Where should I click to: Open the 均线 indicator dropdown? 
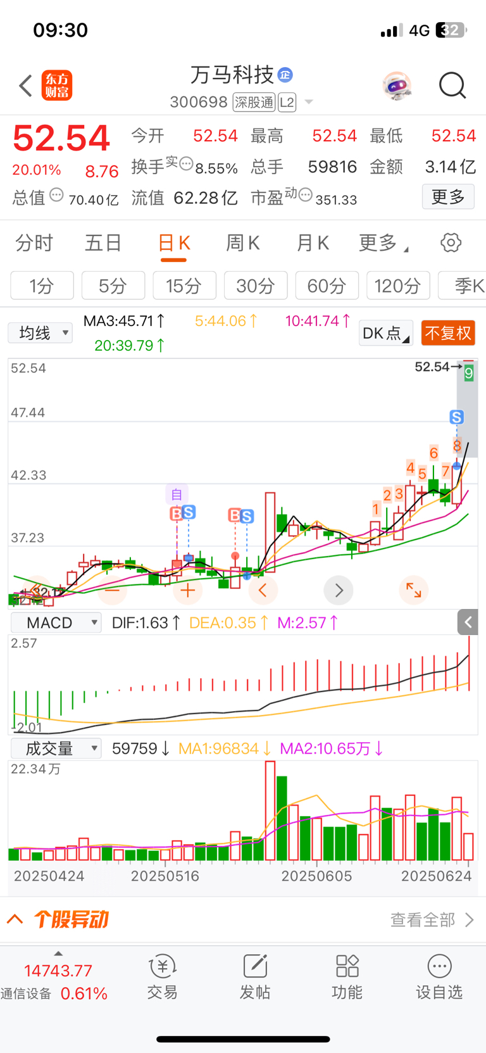(x=40, y=332)
